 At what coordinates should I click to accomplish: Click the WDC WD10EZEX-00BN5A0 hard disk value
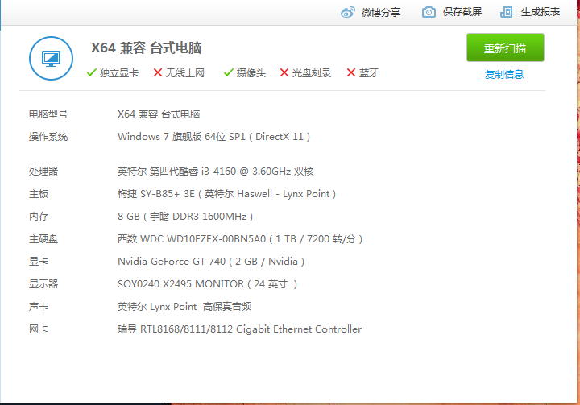(x=240, y=239)
